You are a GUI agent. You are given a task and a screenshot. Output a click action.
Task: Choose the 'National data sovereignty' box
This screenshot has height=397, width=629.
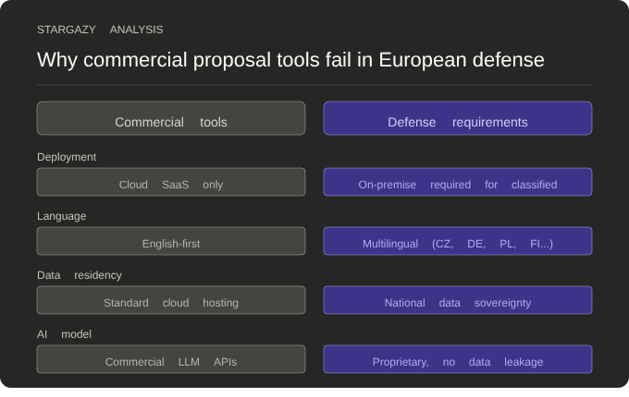click(x=458, y=301)
